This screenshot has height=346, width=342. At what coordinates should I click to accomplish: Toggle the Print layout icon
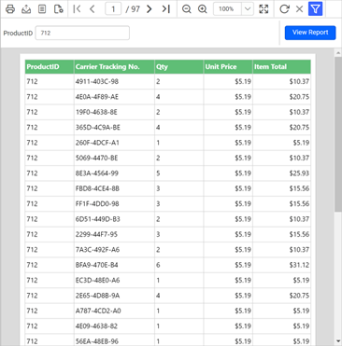[42, 9]
